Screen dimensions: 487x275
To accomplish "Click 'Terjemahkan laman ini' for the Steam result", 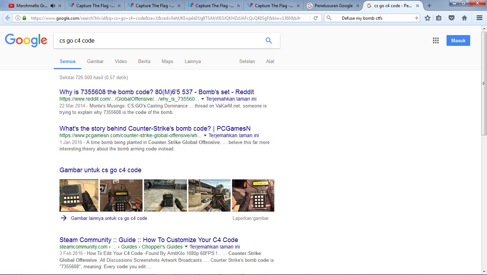I will tap(215, 247).
